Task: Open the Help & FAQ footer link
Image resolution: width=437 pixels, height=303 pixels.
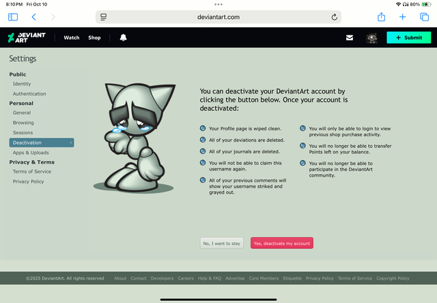Action: click(210, 278)
